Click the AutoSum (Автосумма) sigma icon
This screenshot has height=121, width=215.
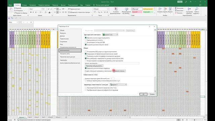[176, 8]
